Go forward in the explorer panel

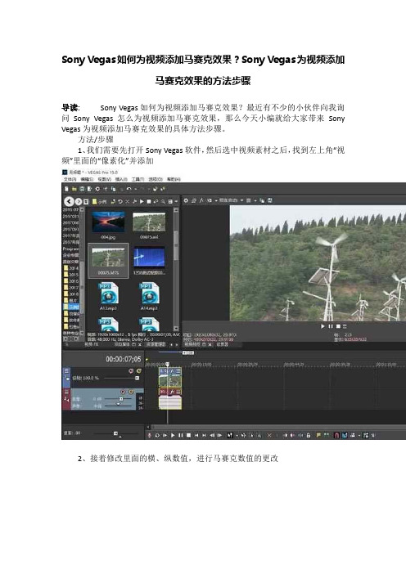(79, 201)
